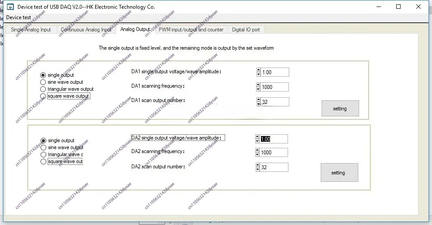This screenshot has height=225, width=432.
Task: Click the fixed level description text
Action: click(186, 48)
